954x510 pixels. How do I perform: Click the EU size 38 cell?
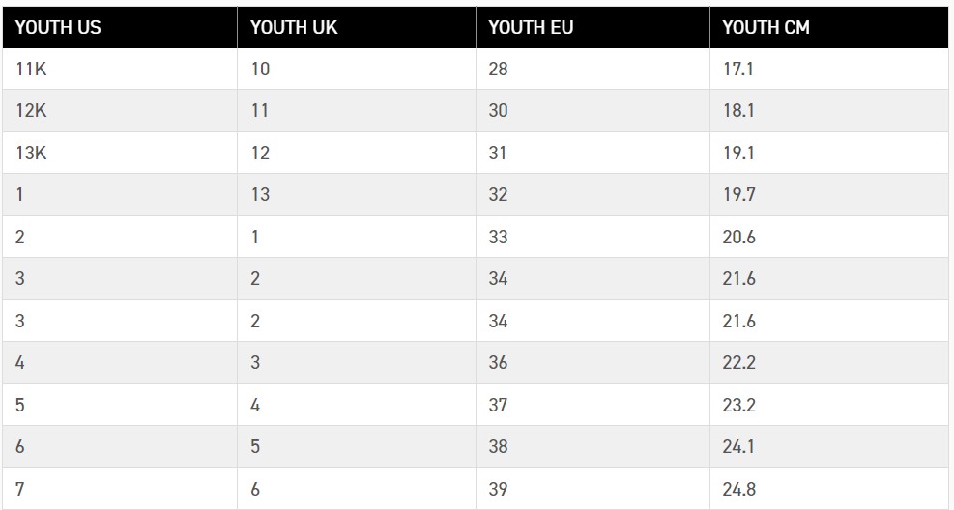(593, 447)
